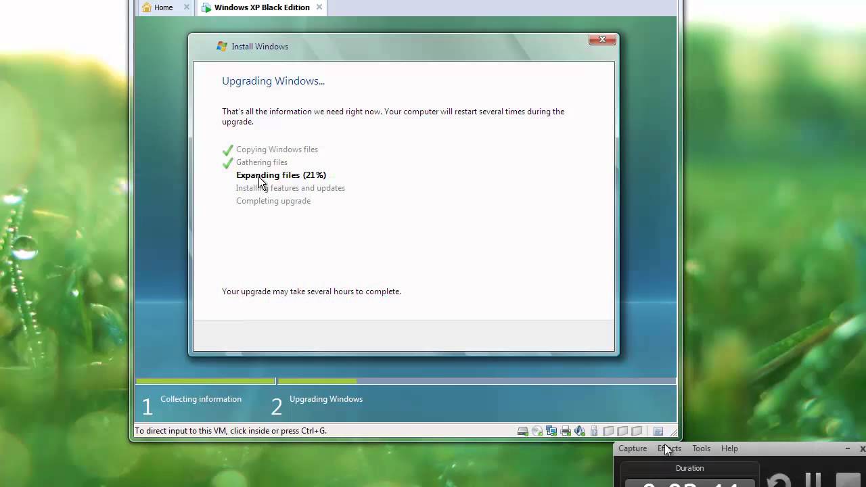Screen dimensions: 866x487
Task: Pause the screen recording
Action: 813,480
